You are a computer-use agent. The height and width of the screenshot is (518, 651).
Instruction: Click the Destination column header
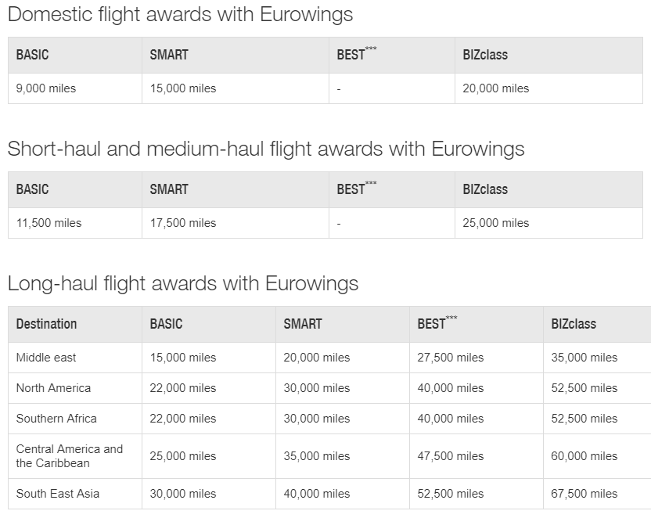(46, 324)
